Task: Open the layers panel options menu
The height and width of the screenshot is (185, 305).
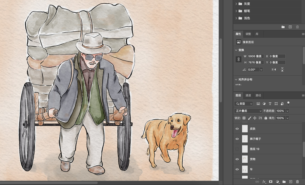Action: coord(303,95)
